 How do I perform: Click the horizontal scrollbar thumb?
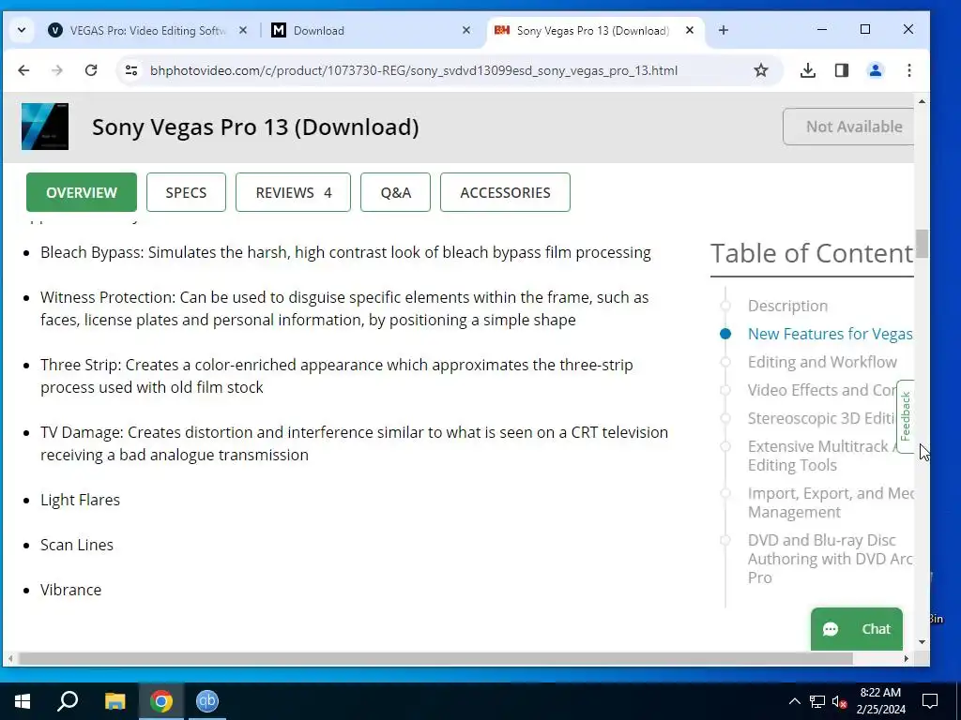pyautogui.click(x=435, y=659)
